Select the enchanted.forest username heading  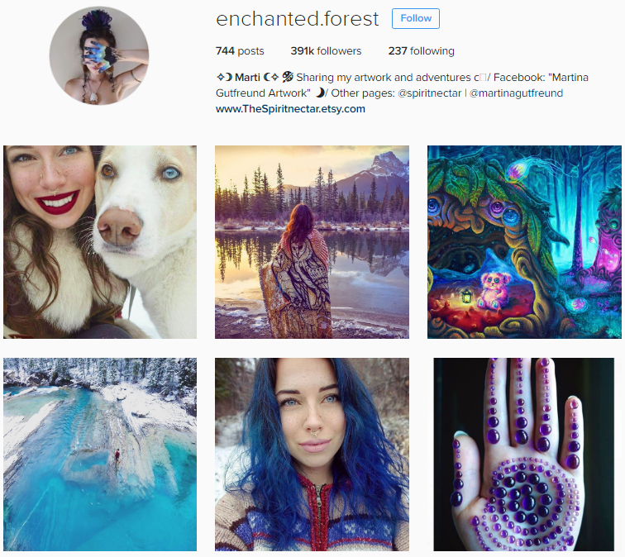tap(297, 19)
